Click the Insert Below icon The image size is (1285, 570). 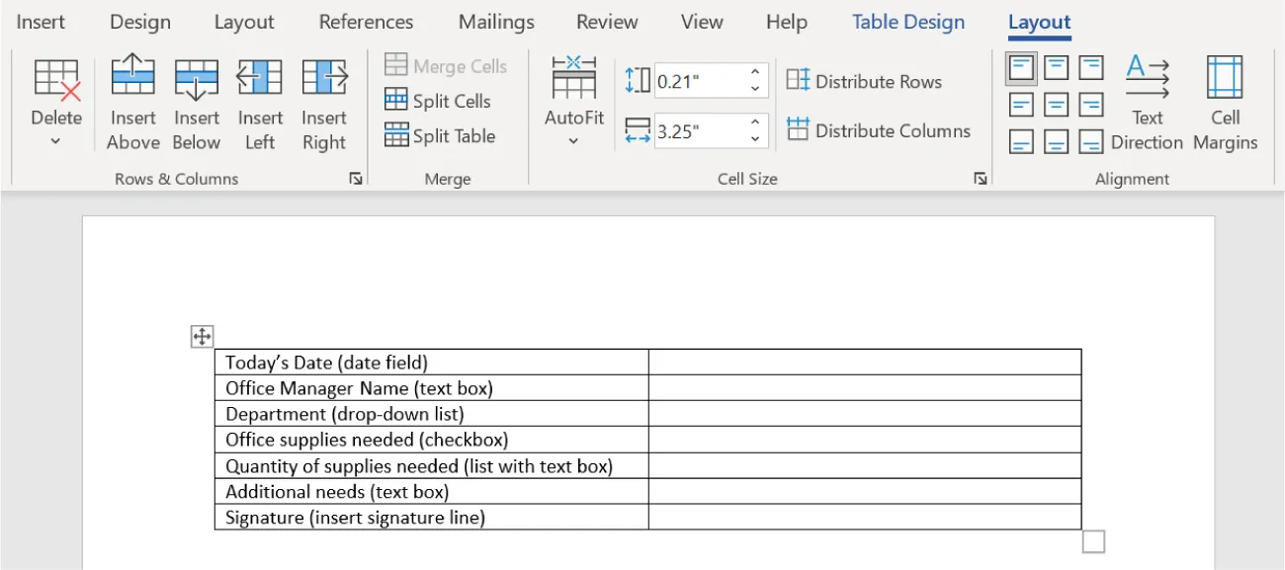tap(196, 77)
